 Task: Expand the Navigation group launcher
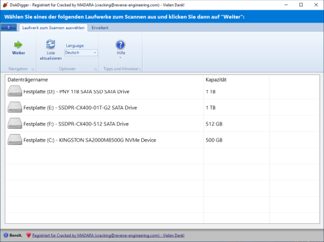[x=33, y=69]
